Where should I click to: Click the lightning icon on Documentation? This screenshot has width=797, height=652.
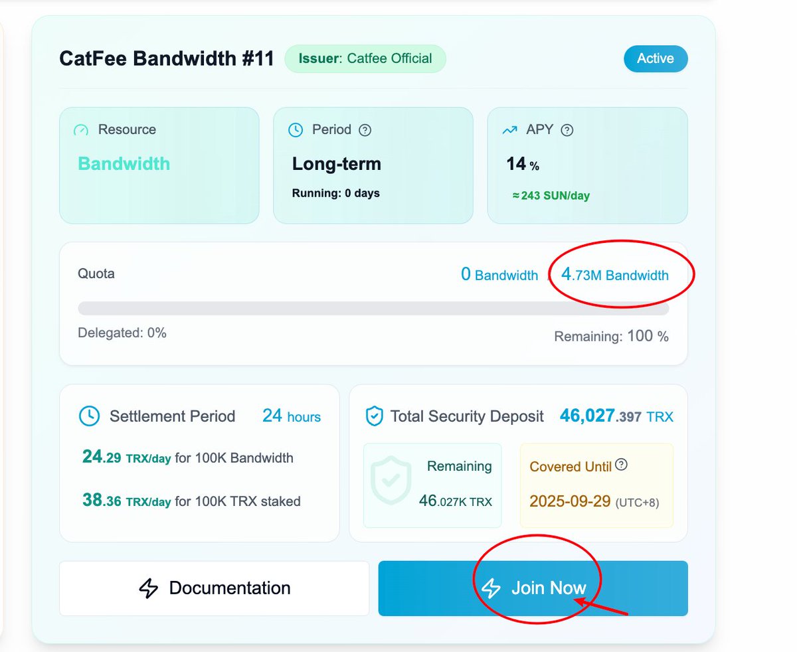tap(148, 588)
